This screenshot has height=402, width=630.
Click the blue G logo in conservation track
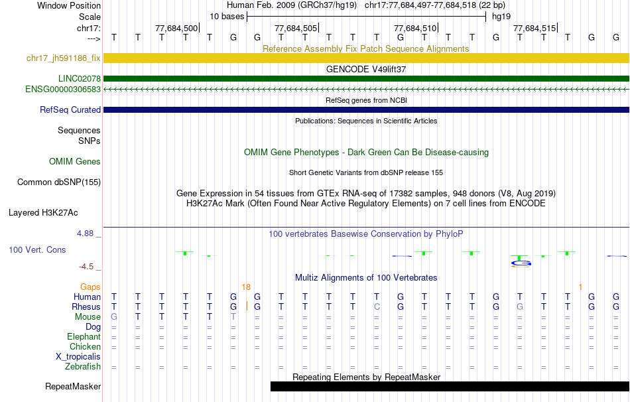point(521,263)
